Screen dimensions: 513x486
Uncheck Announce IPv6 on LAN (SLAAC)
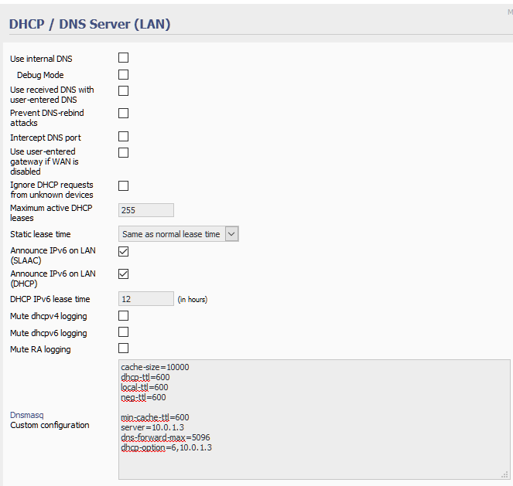123,251
